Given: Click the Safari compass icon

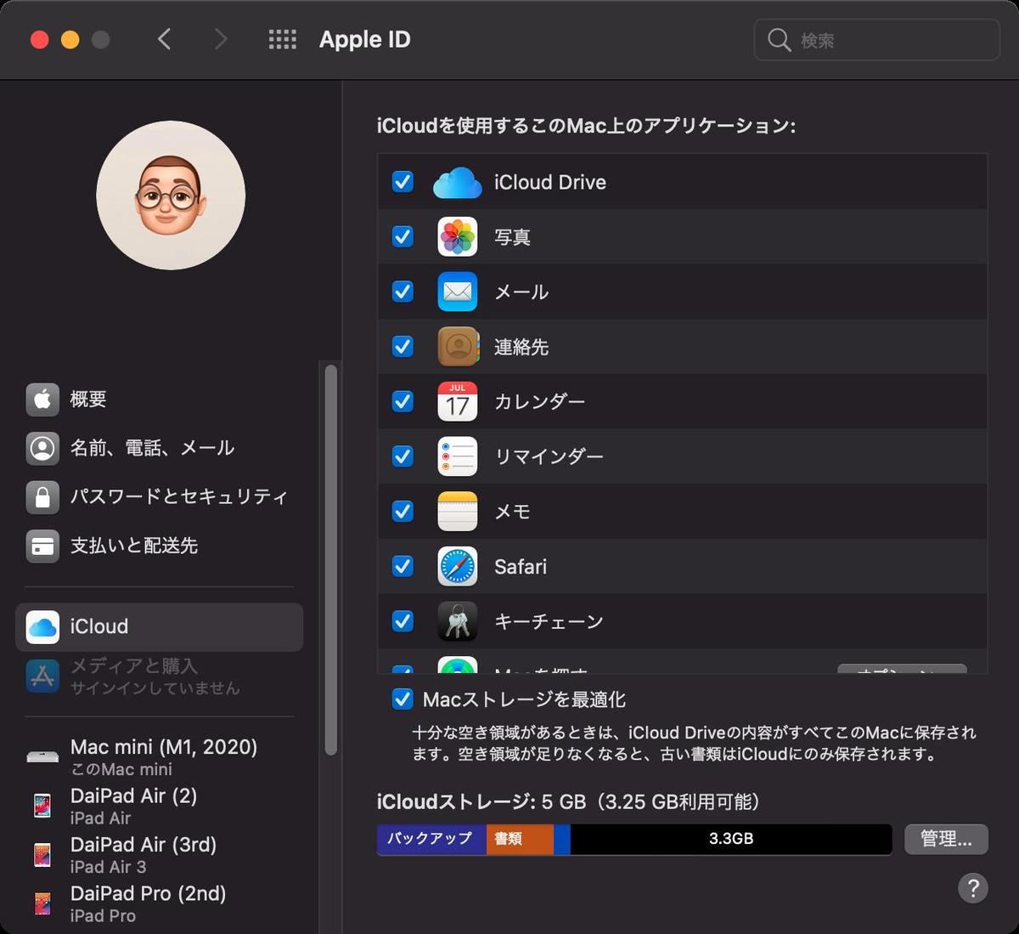Looking at the screenshot, I should point(457,566).
